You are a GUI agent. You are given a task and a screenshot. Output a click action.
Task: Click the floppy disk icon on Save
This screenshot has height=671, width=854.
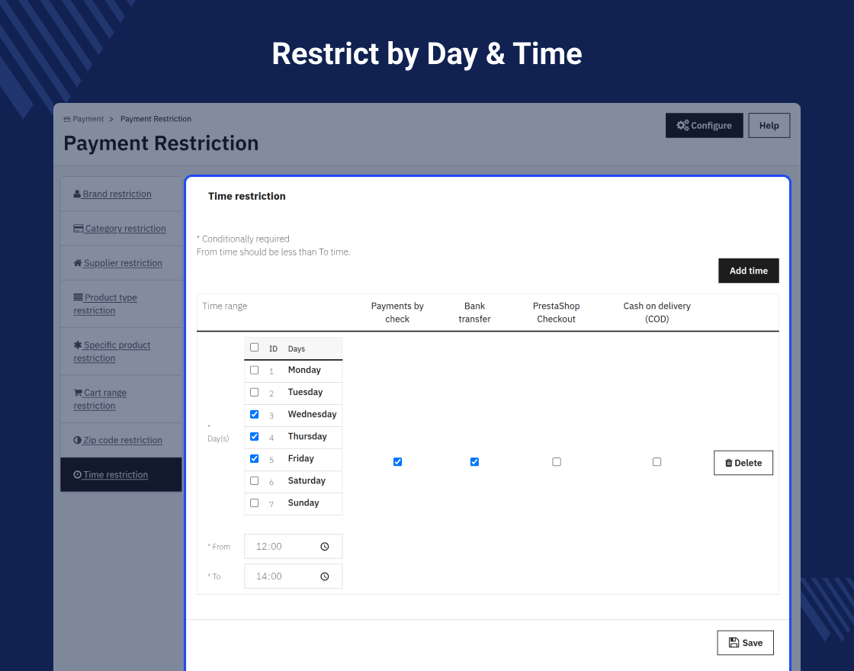[734, 643]
